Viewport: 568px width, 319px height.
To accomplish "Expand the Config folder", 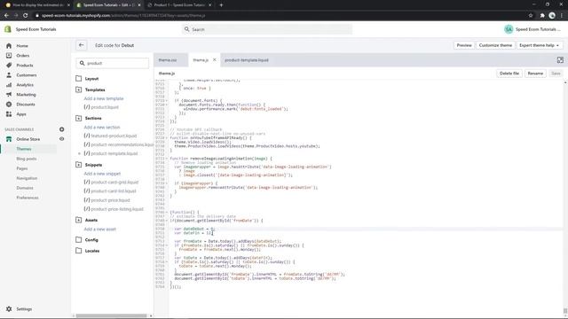I will click(x=79, y=240).
